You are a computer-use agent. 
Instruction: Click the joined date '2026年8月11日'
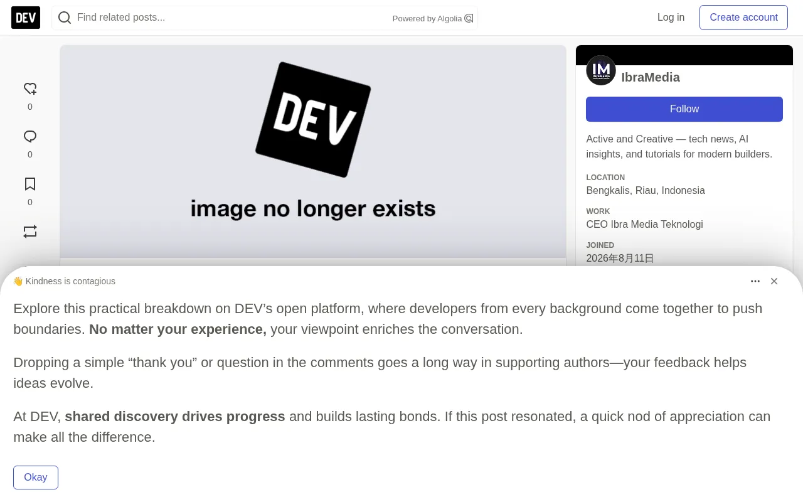pyautogui.click(x=620, y=259)
